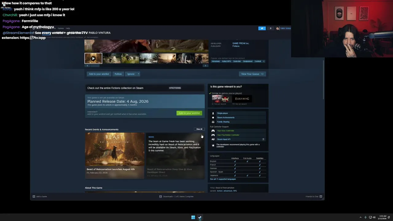393x221 pixels.
Task: Open Steam Input API help question mark
Action: point(263,139)
